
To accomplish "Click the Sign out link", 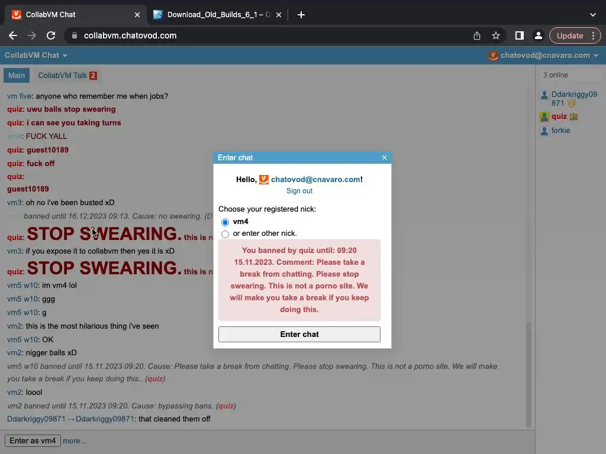I will pyautogui.click(x=299, y=191).
